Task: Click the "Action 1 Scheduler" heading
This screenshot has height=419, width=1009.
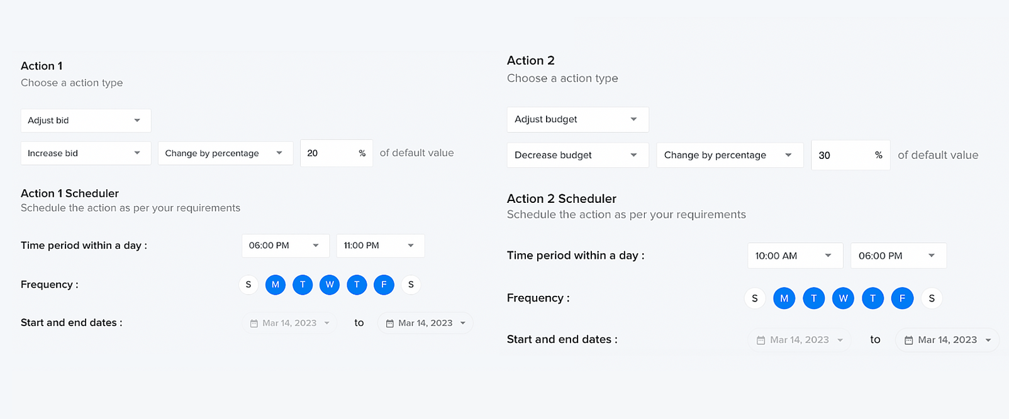Action: [x=70, y=193]
